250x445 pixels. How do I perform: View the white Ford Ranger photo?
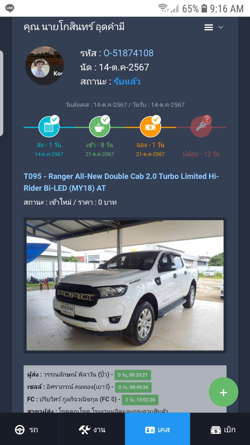[125, 285]
